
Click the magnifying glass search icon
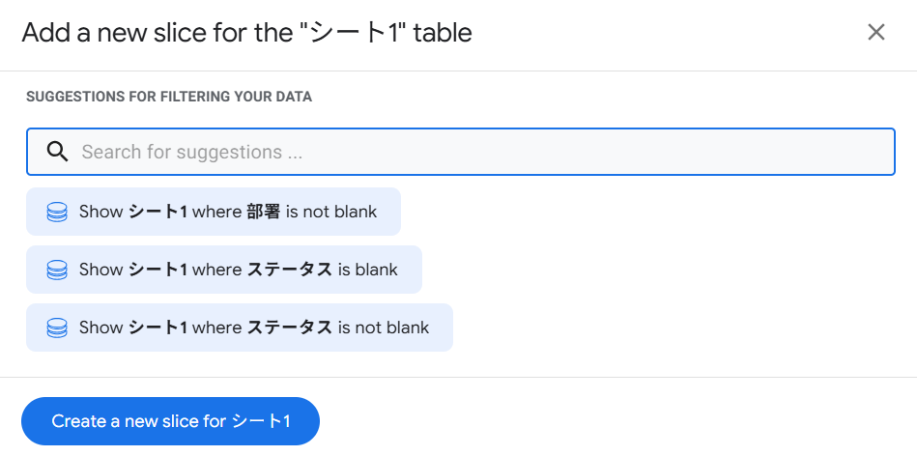click(57, 152)
